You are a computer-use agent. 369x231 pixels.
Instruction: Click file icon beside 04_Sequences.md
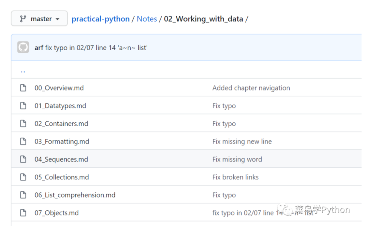(23, 159)
